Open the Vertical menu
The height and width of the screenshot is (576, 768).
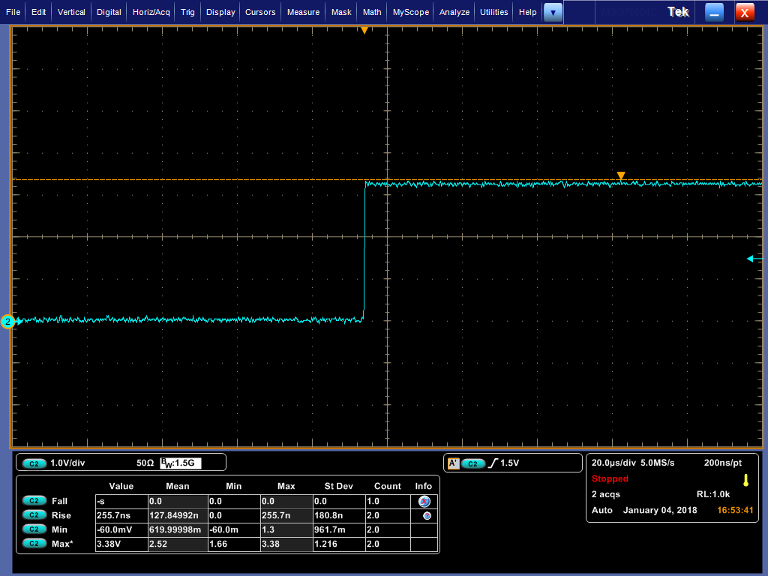click(71, 12)
